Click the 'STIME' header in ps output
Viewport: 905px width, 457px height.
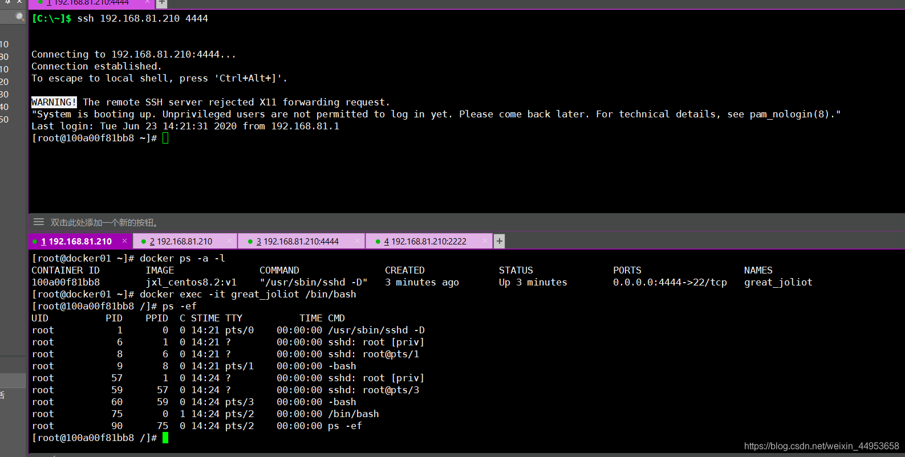pos(205,318)
